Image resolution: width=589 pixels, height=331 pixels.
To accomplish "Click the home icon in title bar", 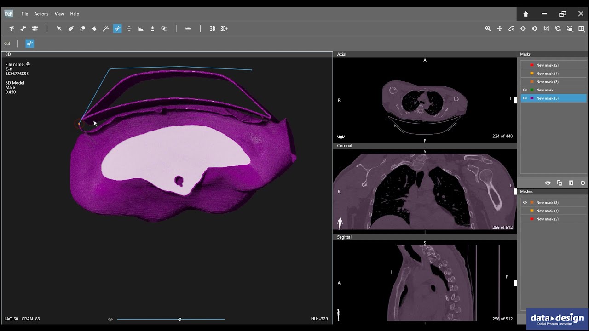I will (x=525, y=14).
